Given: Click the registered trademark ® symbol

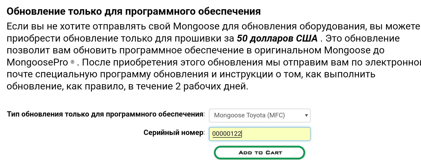Looking at the screenshot, I should (73, 62).
